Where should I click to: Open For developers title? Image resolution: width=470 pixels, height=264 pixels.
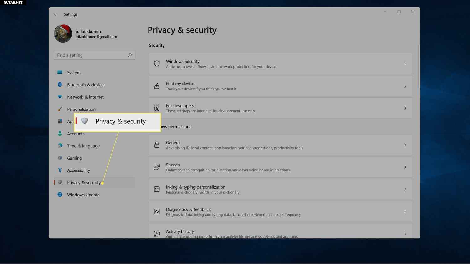[180, 106]
